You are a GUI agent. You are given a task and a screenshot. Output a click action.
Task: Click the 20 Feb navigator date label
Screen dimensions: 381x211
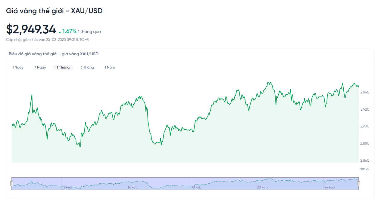click(x=262, y=188)
